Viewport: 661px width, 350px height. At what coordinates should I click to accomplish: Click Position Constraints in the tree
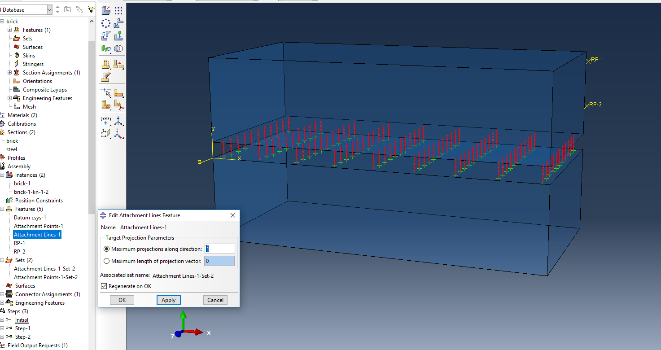pos(39,201)
